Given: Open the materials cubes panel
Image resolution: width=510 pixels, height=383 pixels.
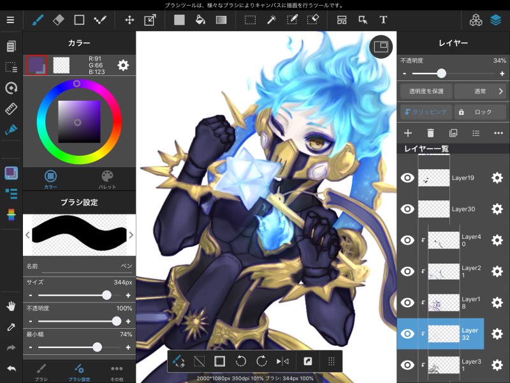Looking at the screenshot, I should click(476, 20).
